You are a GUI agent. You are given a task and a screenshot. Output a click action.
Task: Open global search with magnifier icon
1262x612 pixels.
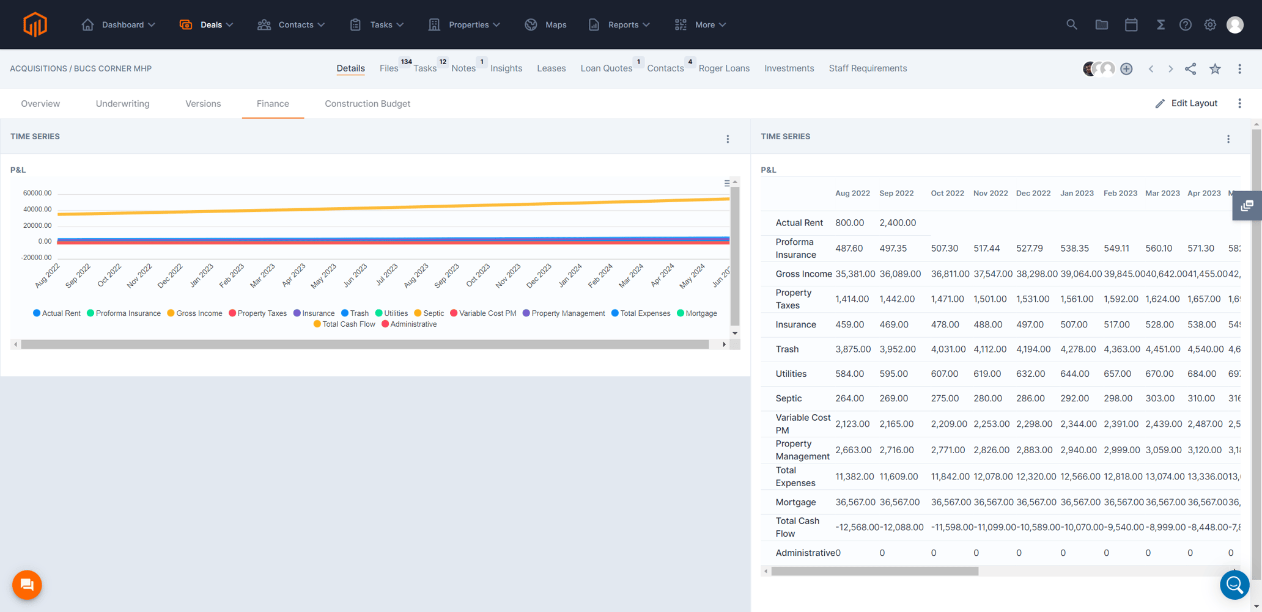click(x=1072, y=24)
